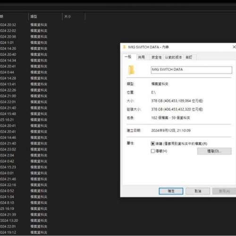Select the row dated 0:42
The height and width of the screenshot is (236, 236).
point(24,161)
